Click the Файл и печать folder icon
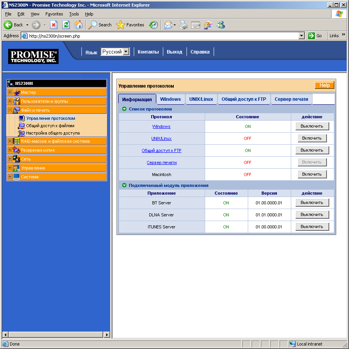 click(x=16, y=110)
